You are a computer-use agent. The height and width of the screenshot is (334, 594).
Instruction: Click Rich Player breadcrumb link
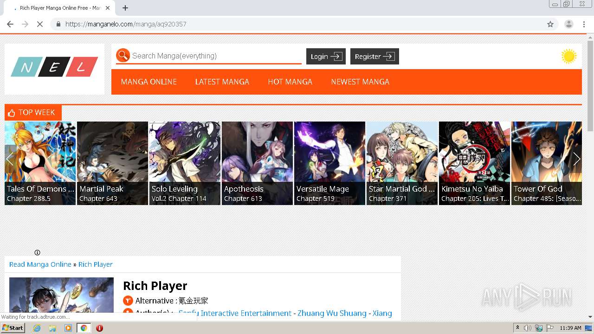pos(96,264)
